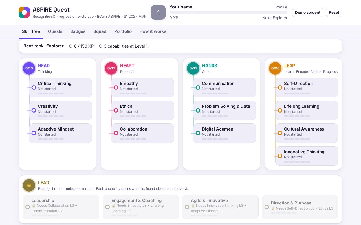Viewport: 361px width, 225px height.
Task: Click the Engagement & Coaching locked node circle
Action: 107,207
